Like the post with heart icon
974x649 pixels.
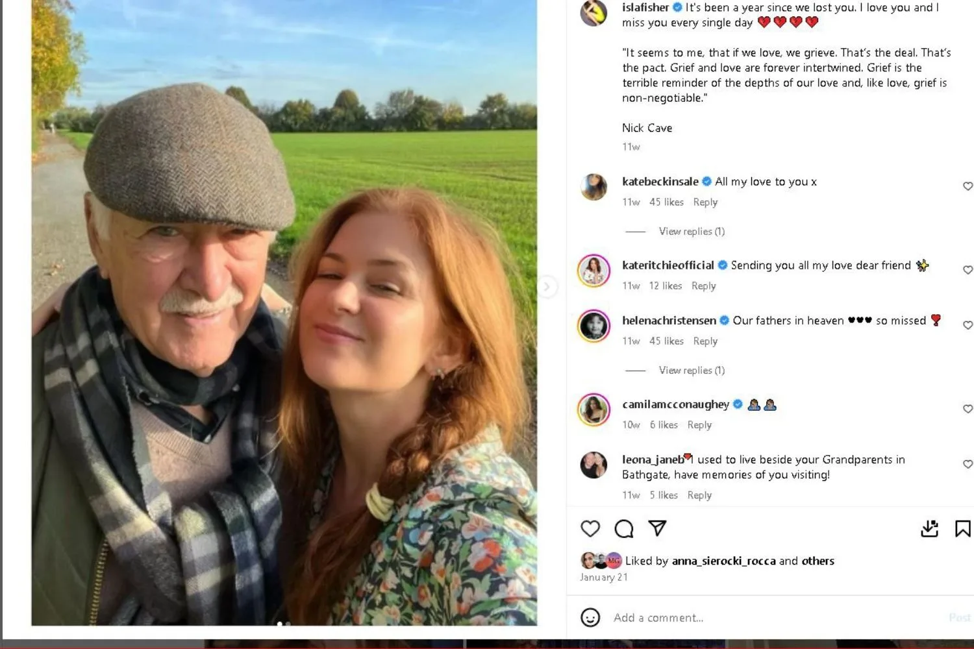[x=590, y=529]
